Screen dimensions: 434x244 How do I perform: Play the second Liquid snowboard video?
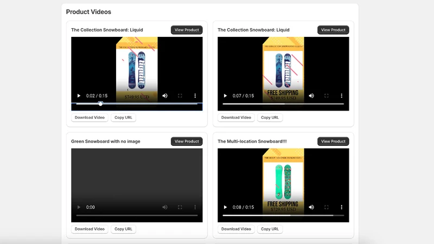(x=225, y=96)
